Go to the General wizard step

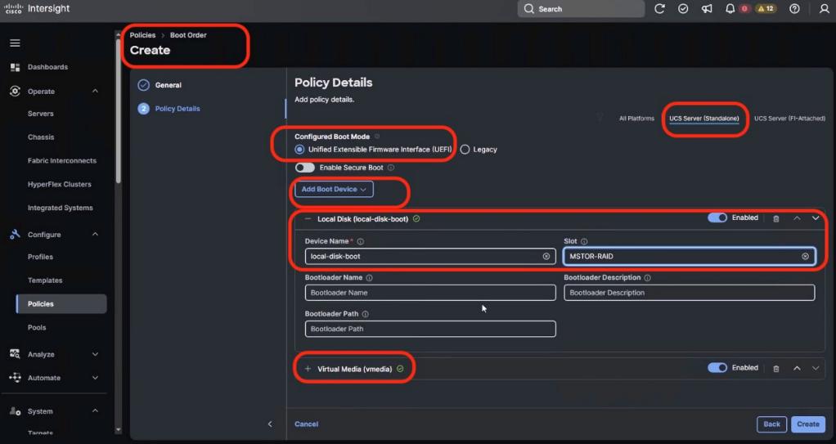[x=160, y=85]
